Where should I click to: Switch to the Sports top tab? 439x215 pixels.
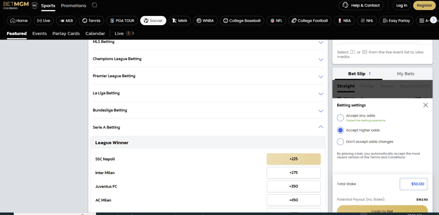coord(48,5)
